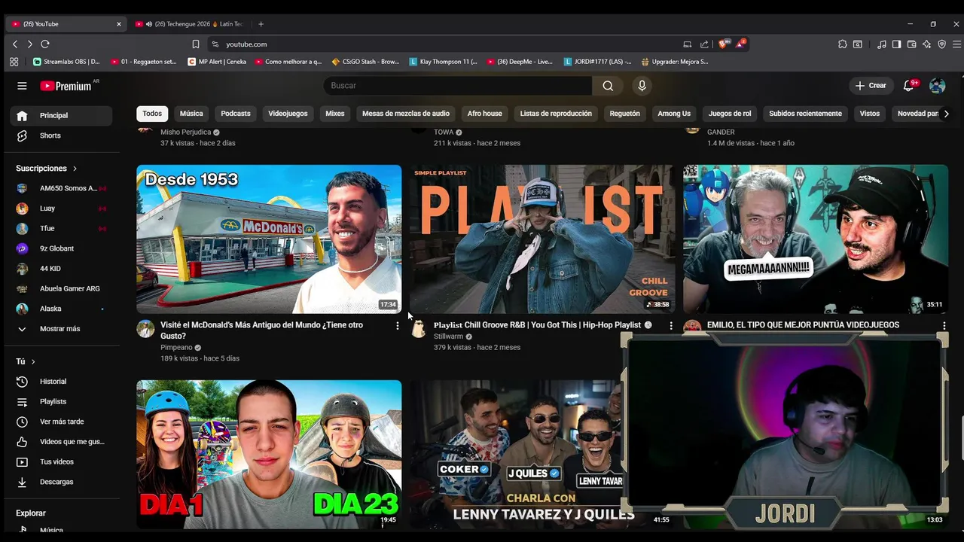The height and width of the screenshot is (542, 964).
Task: Expand subscriptions with Mostrar más
Action: click(x=60, y=329)
